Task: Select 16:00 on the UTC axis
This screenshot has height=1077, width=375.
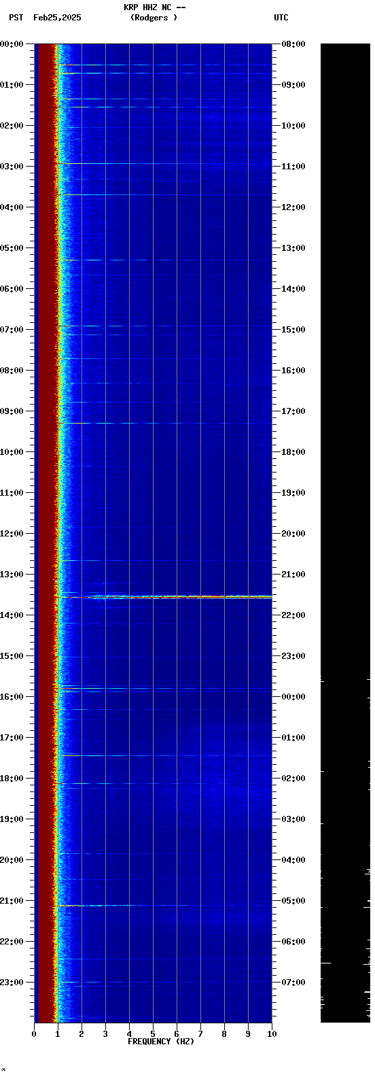Action: click(x=293, y=371)
